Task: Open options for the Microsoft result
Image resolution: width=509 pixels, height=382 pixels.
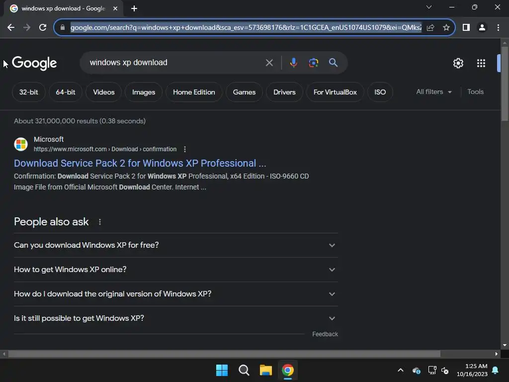Action: (x=185, y=149)
